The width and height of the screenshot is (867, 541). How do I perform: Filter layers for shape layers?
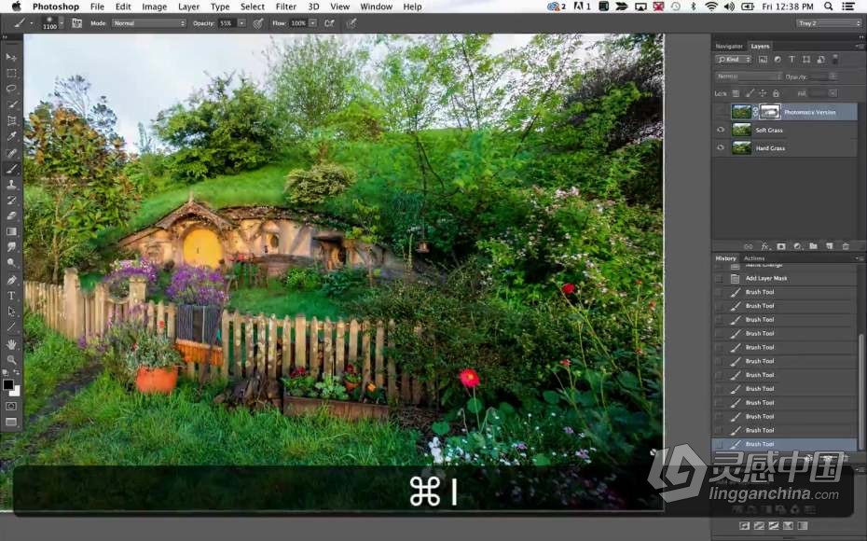tap(806, 59)
